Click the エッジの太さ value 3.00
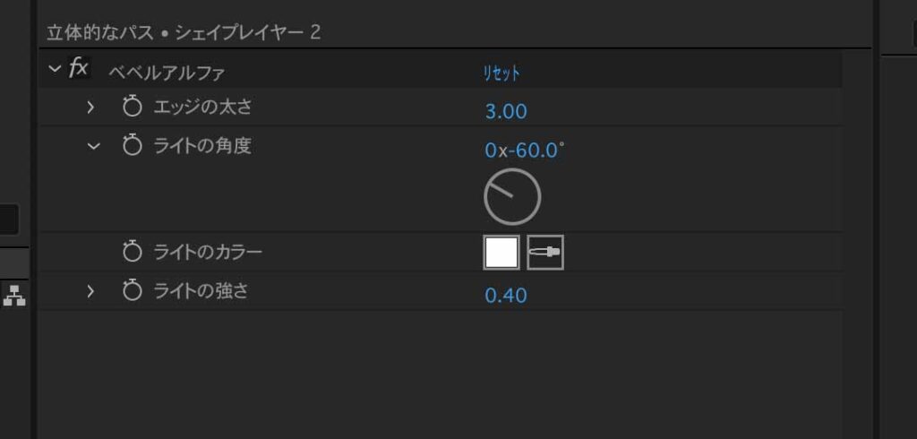 506,111
